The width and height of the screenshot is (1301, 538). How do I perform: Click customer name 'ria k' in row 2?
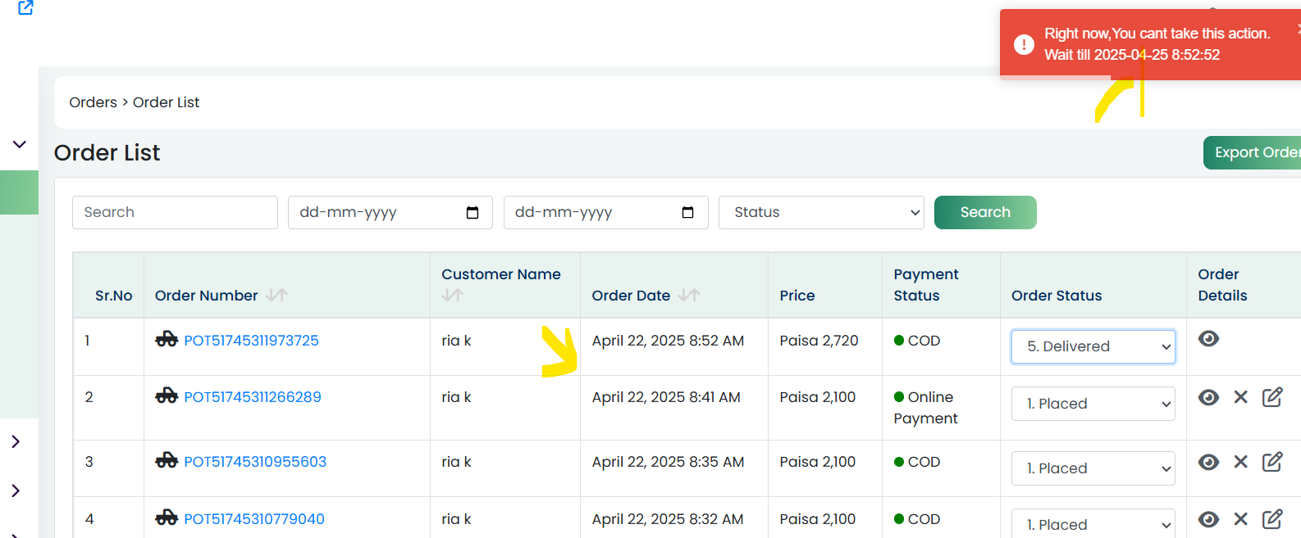coord(456,397)
